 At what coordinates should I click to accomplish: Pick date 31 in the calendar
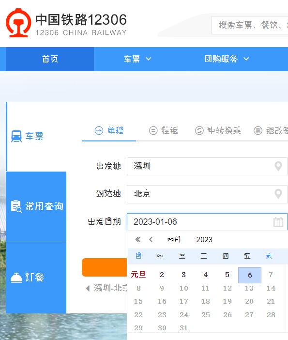pos(183,328)
